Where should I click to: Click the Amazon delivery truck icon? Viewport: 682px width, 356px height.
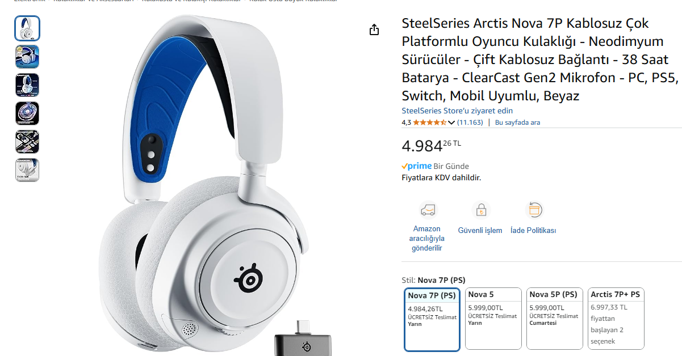click(428, 210)
